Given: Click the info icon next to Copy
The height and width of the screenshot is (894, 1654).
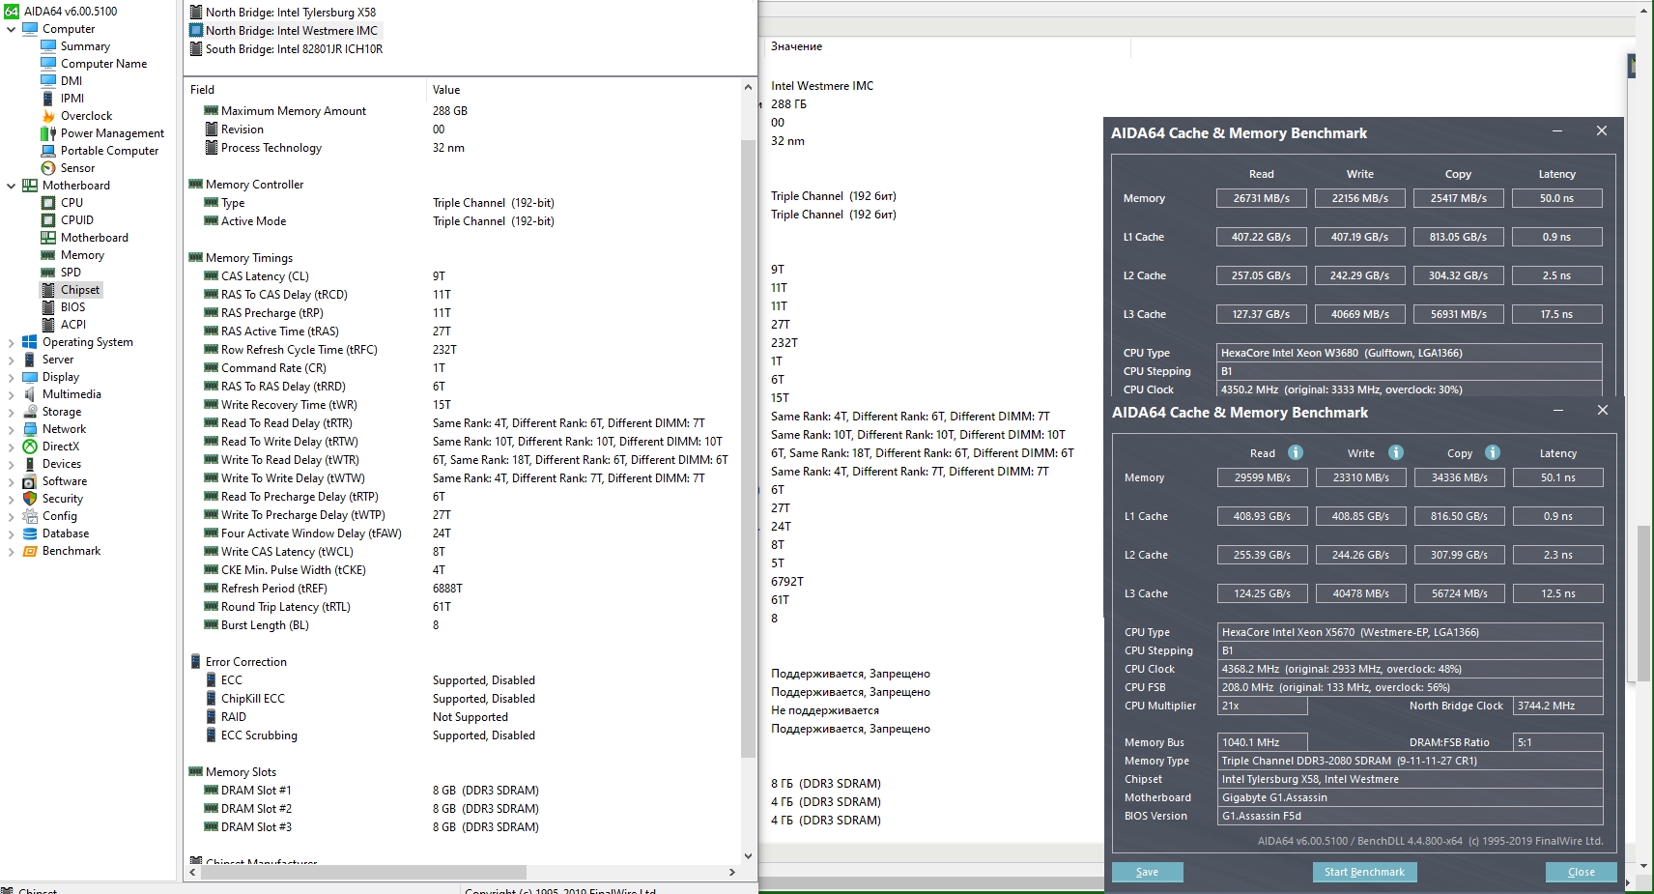Looking at the screenshot, I should pos(1493,452).
